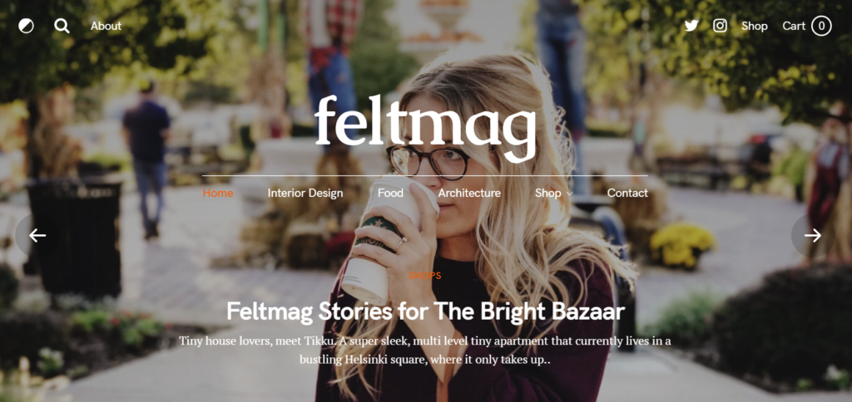The width and height of the screenshot is (852, 402).
Task: Open the Shop link in top bar
Action: (x=755, y=26)
